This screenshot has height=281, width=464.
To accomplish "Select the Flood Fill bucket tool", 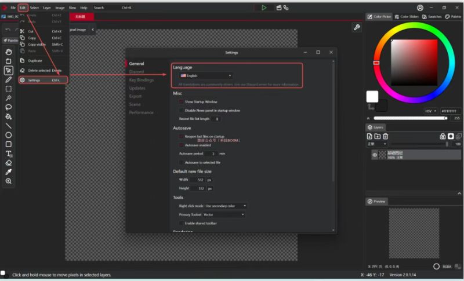I will point(9,116).
